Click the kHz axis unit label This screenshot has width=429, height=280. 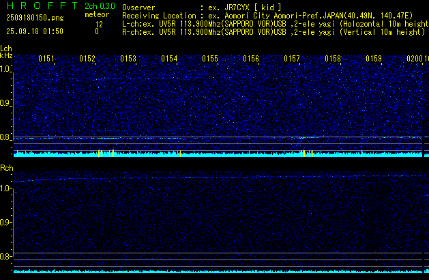pyautogui.click(x=6, y=55)
